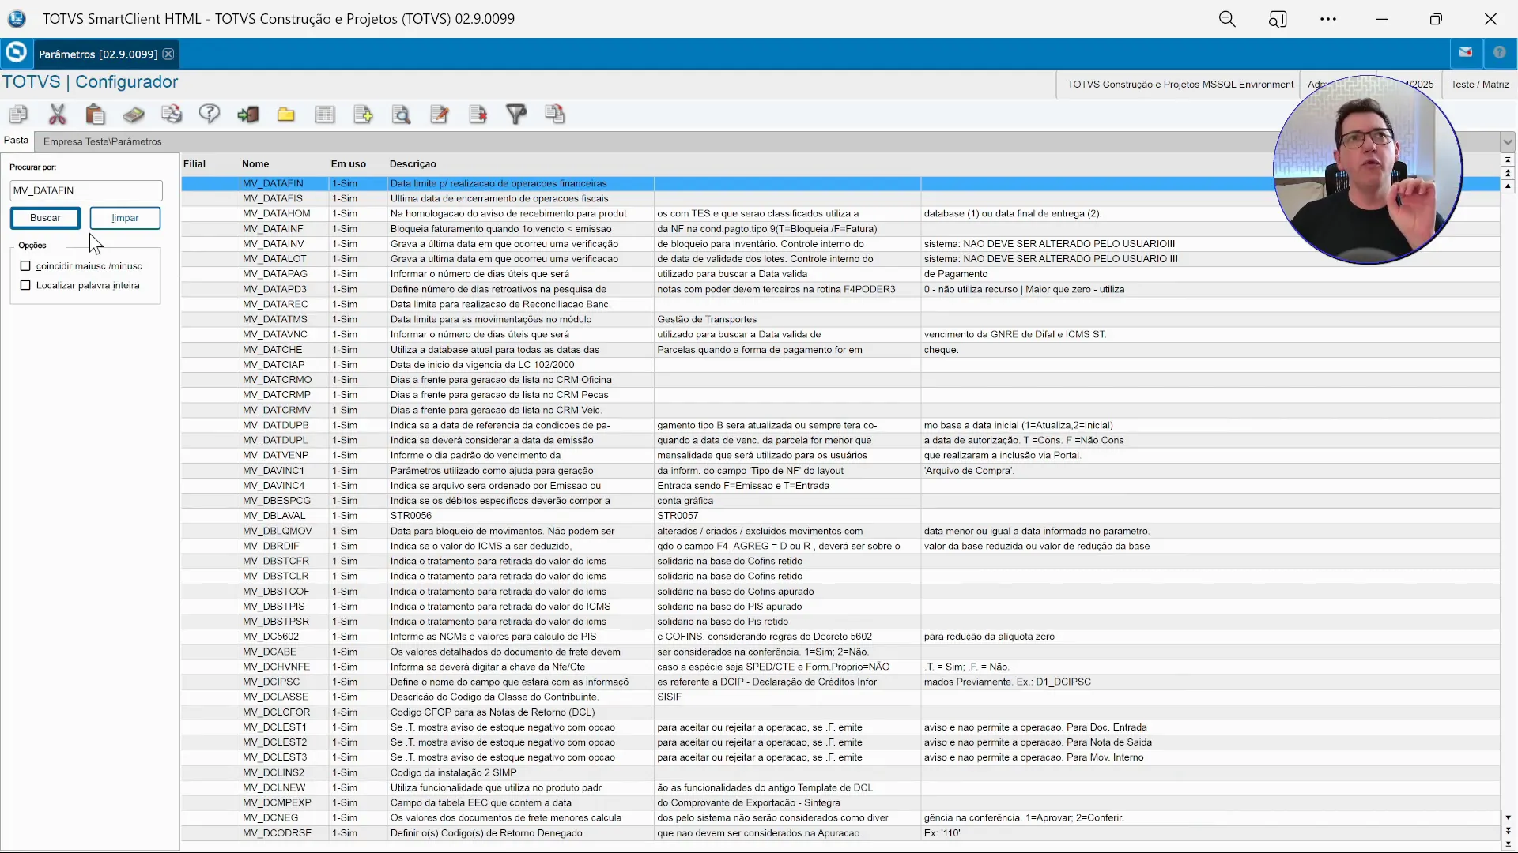Viewport: 1518px width, 853px height.
Task: Click the Limpar button
Action: (x=124, y=218)
